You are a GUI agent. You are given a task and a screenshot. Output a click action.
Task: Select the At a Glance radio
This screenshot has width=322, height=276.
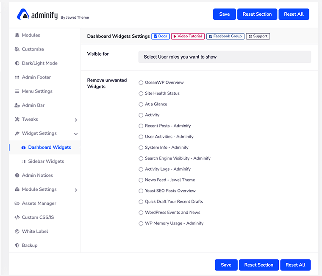[141, 104]
